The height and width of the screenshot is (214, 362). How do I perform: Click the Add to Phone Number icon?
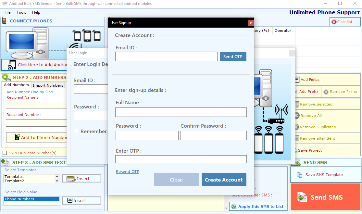click(18, 137)
